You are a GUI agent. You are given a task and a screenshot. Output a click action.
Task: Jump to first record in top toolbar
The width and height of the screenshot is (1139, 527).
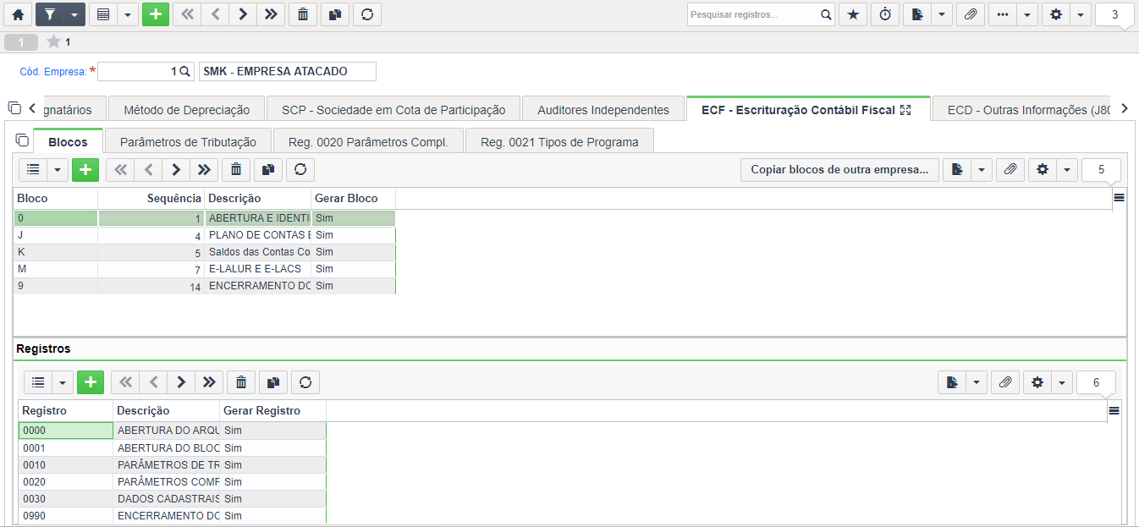187,14
